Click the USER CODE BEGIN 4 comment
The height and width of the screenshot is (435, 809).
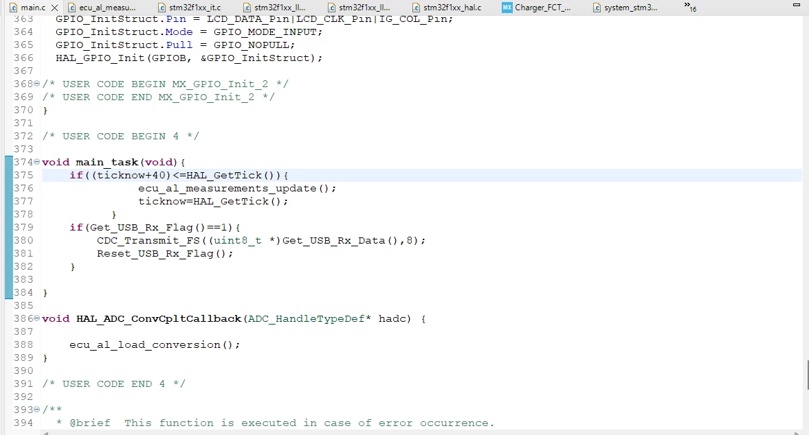(x=121, y=137)
